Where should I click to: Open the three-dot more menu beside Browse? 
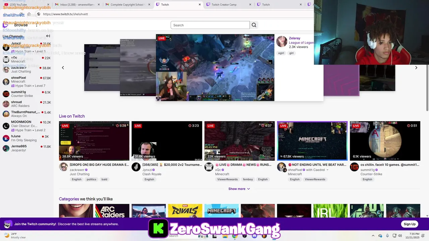click(37, 25)
